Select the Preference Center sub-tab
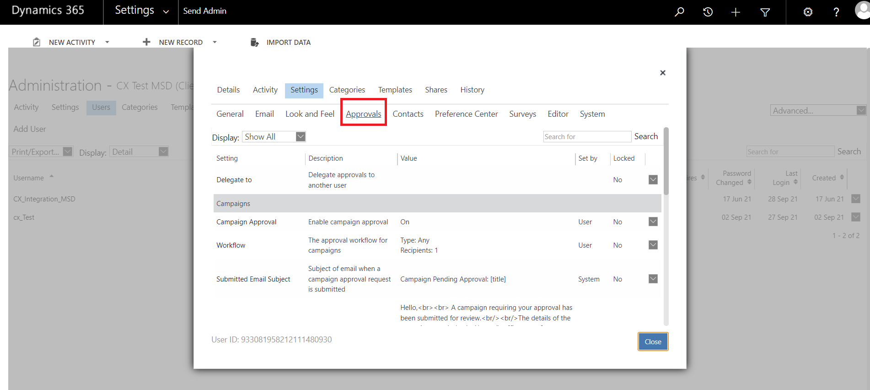The height and width of the screenshot is (390, 870). [467, 114]
